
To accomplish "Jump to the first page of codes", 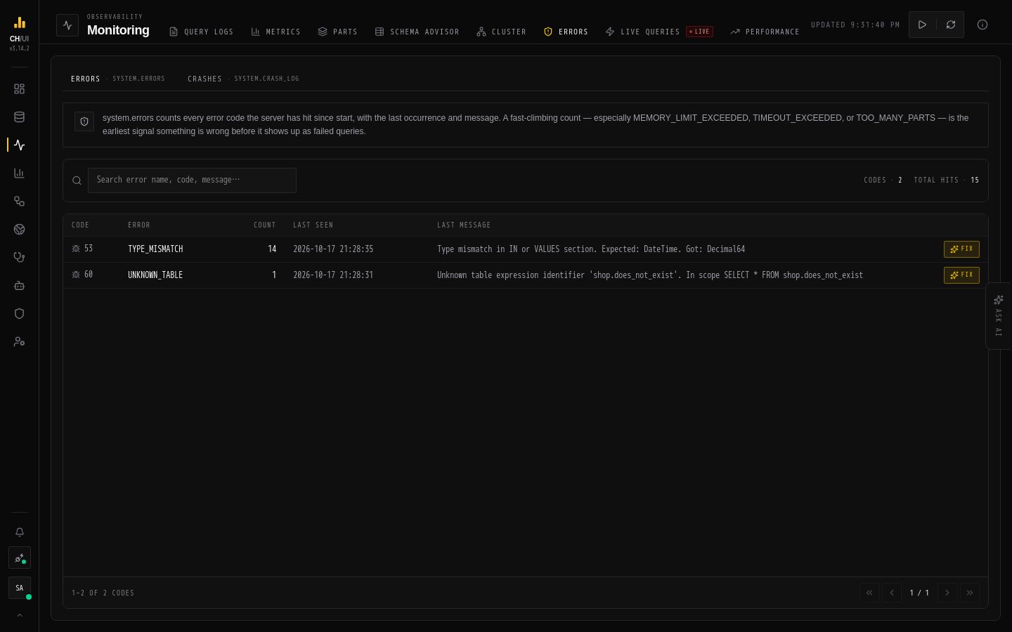I will 869,593.
